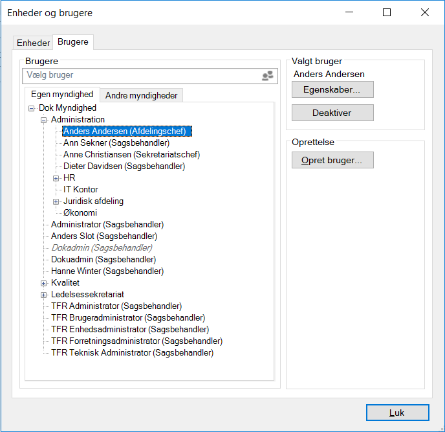Expand the Ledelsessekretariat node

point(44,295)
